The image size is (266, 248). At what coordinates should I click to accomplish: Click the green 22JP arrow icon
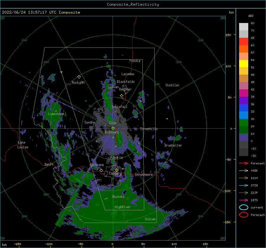pyautogui.click(x=244, y=193)
